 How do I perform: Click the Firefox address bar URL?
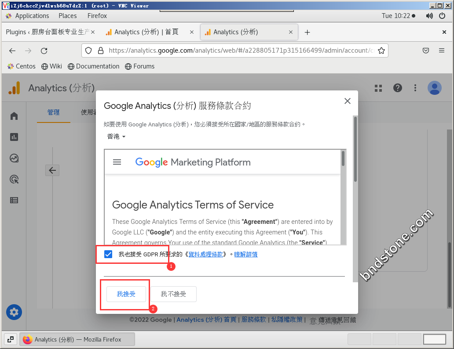(x=241, y=50)
